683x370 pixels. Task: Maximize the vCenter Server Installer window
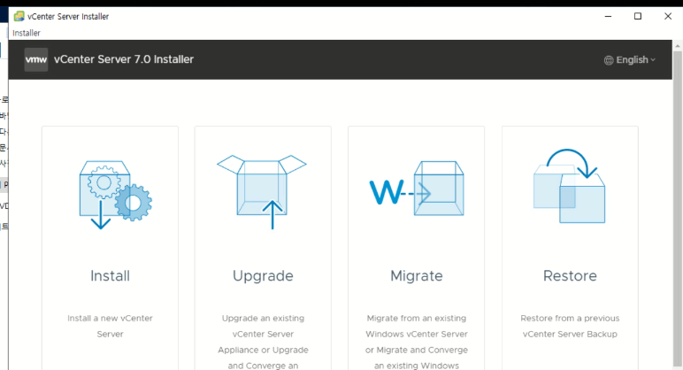[638, 17]
